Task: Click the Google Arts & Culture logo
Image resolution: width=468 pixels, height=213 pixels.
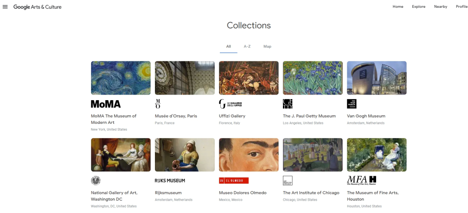Action: (37, 7)
